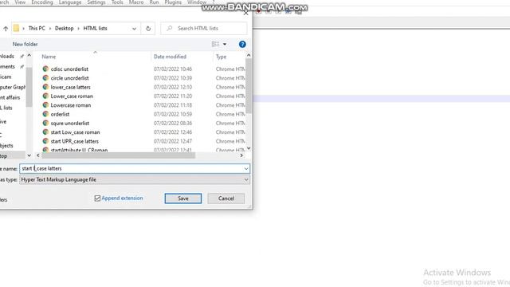Viewport: 510px width, 287px height.
Task: Open the file name history dropdown
Action: click(x=246, y=168)
